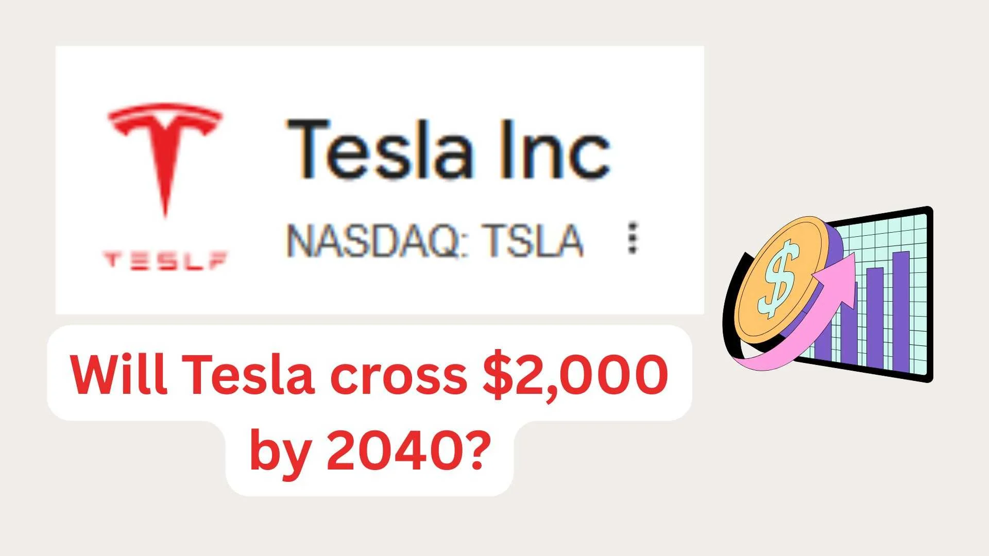Click the red TESLA wordmark below the logo

[165, 260]
